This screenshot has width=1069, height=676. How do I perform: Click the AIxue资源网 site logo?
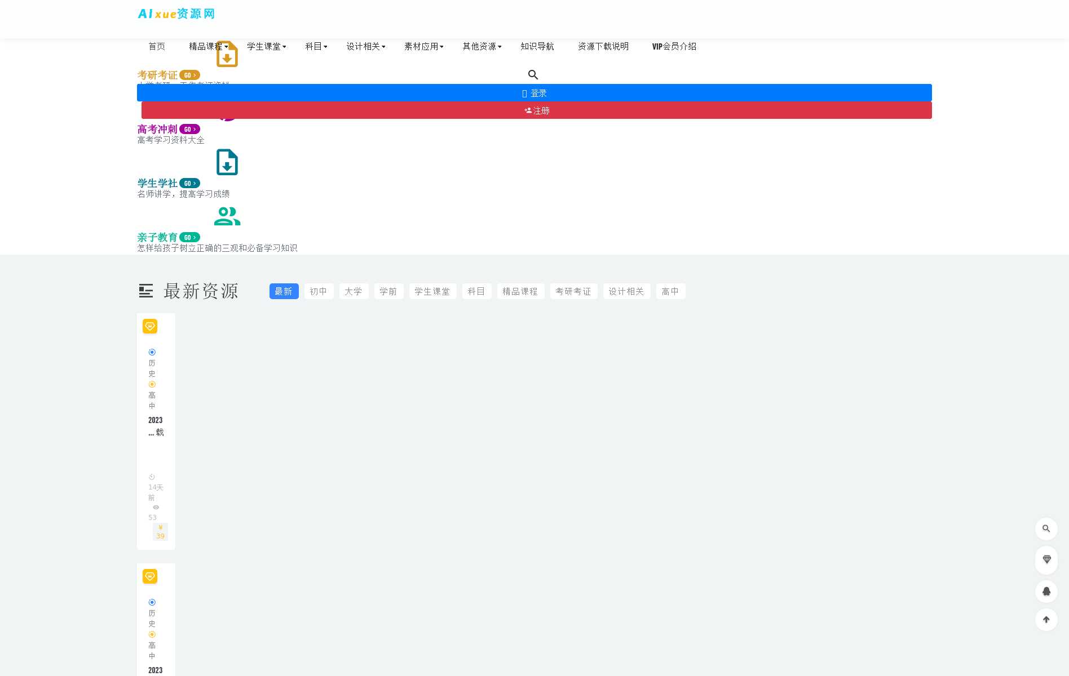[176, 14]
